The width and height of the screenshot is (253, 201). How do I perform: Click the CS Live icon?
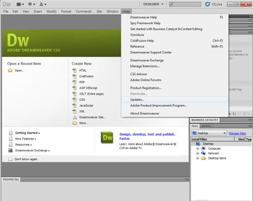point(207,4)
